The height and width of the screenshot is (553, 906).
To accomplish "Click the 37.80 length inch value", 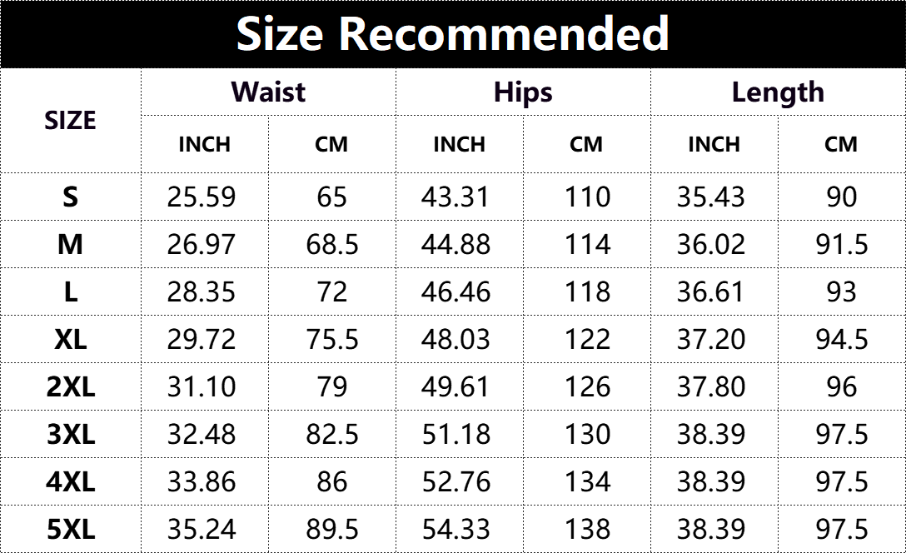I will 711,386.
